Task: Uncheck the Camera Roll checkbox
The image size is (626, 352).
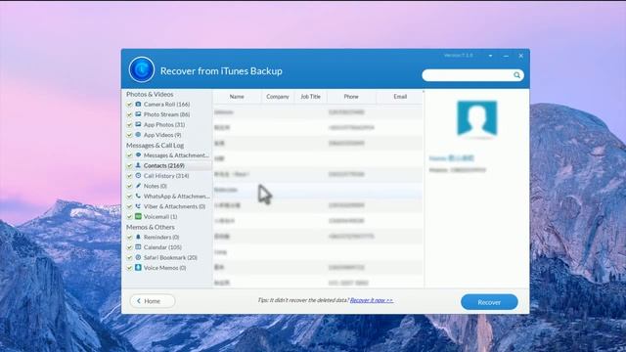Action: pyautogui.click(x=129, y=105)
